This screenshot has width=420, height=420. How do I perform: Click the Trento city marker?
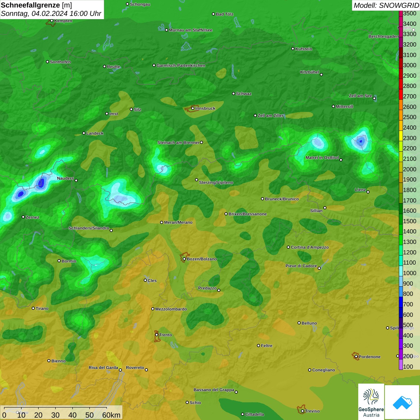tap(157, 335)
